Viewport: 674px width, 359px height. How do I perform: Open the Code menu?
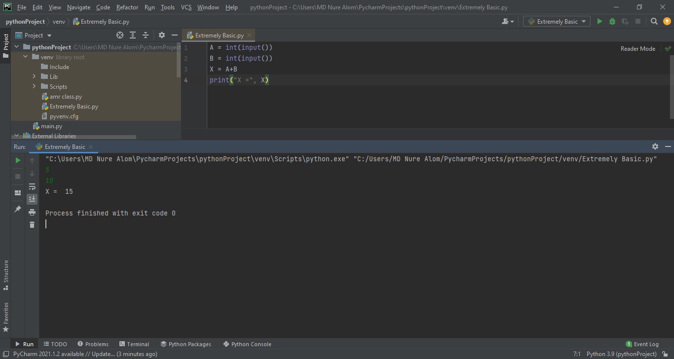coord(103,7)
